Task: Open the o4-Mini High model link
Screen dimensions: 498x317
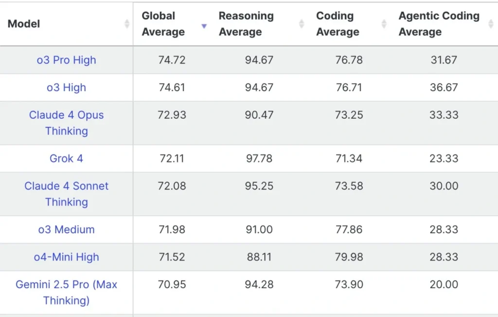Action: click(66, 257)
